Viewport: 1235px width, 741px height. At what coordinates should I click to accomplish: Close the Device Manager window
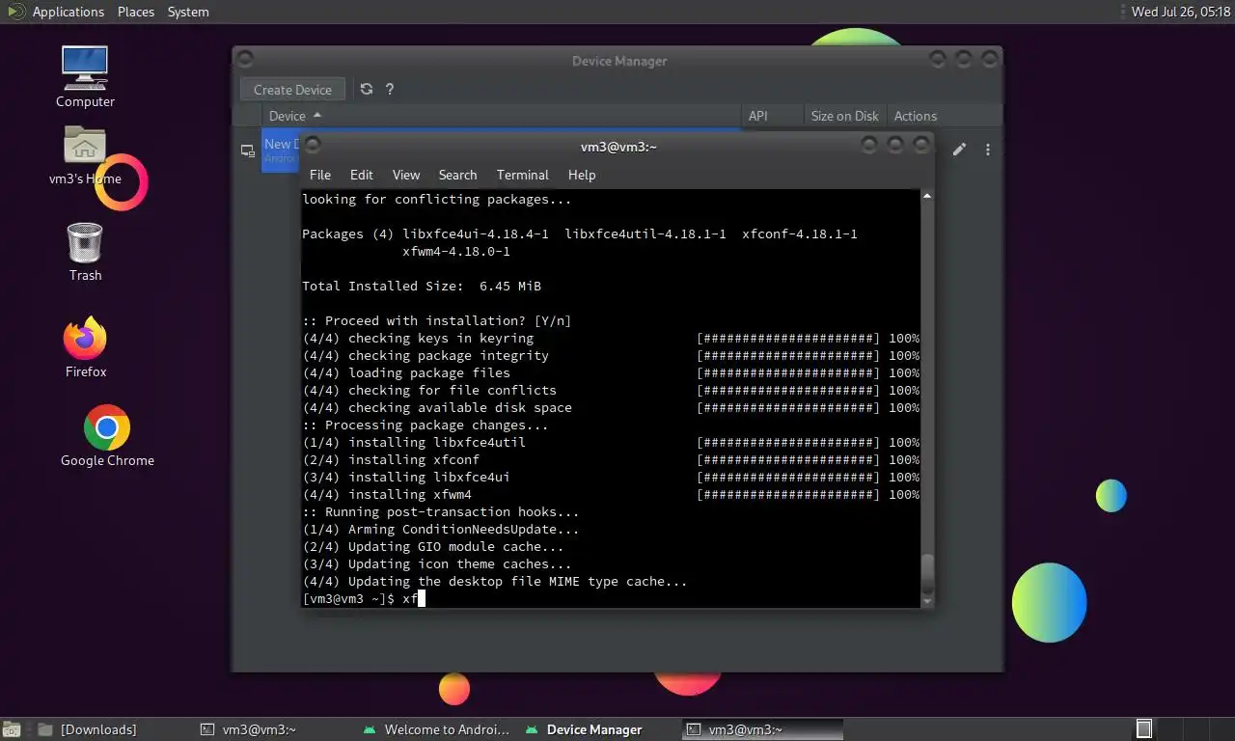point(989,59)
